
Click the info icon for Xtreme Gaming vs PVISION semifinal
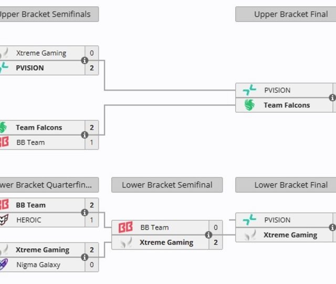pyautogui.click(x=85, y=60)
